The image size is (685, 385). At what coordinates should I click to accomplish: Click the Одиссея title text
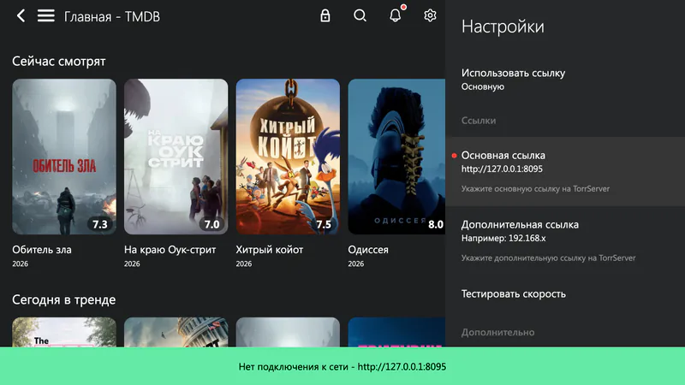pos(368,250)
